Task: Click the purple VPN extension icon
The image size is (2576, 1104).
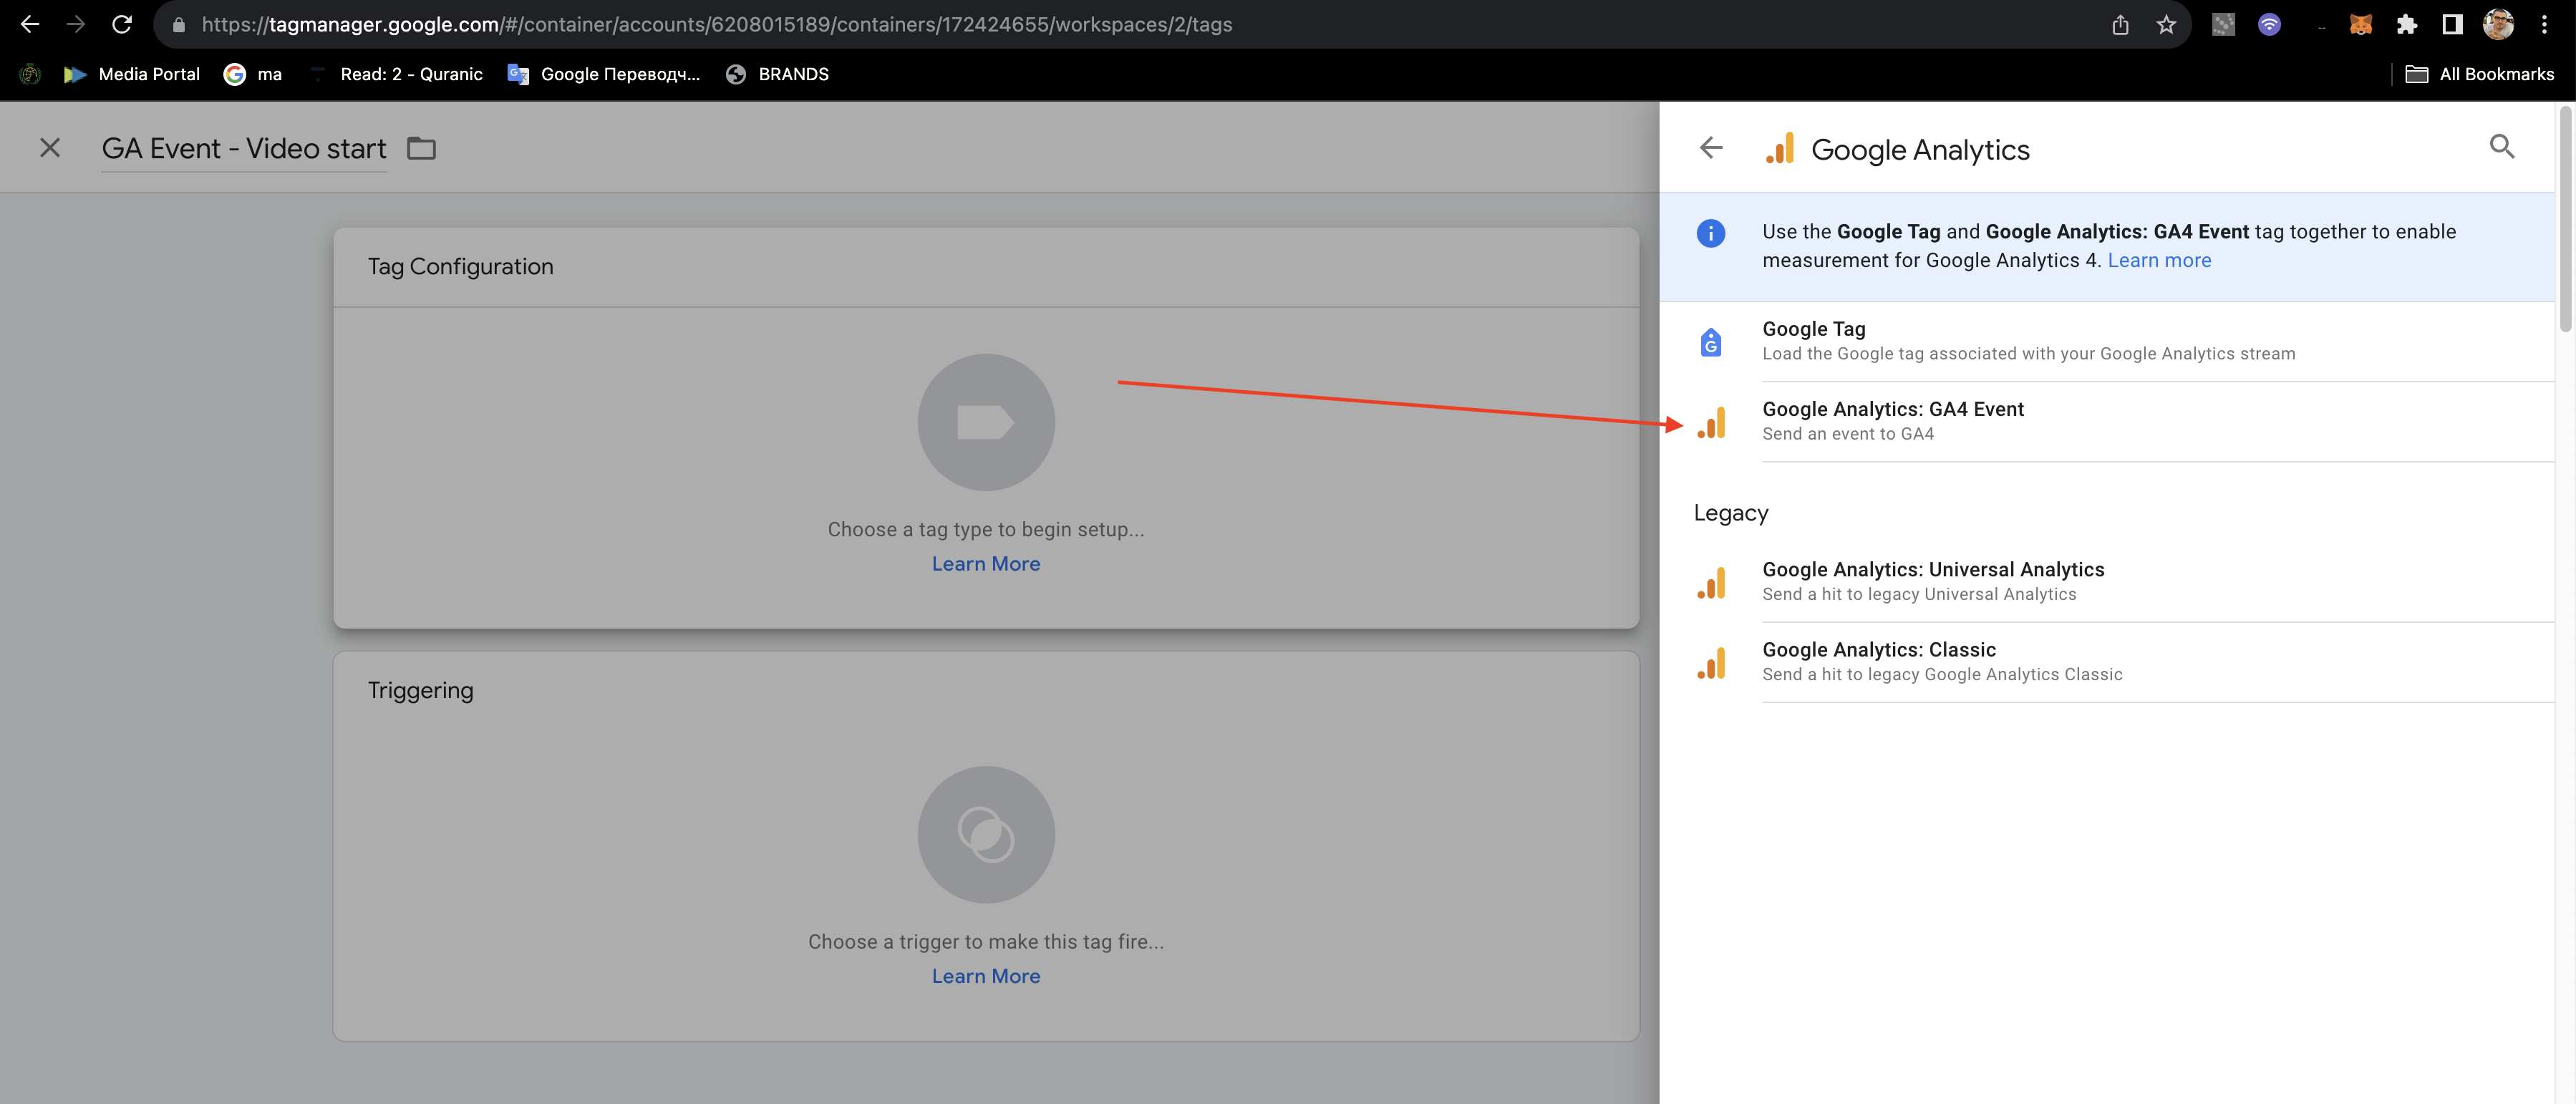Action: coord(2269,24)
